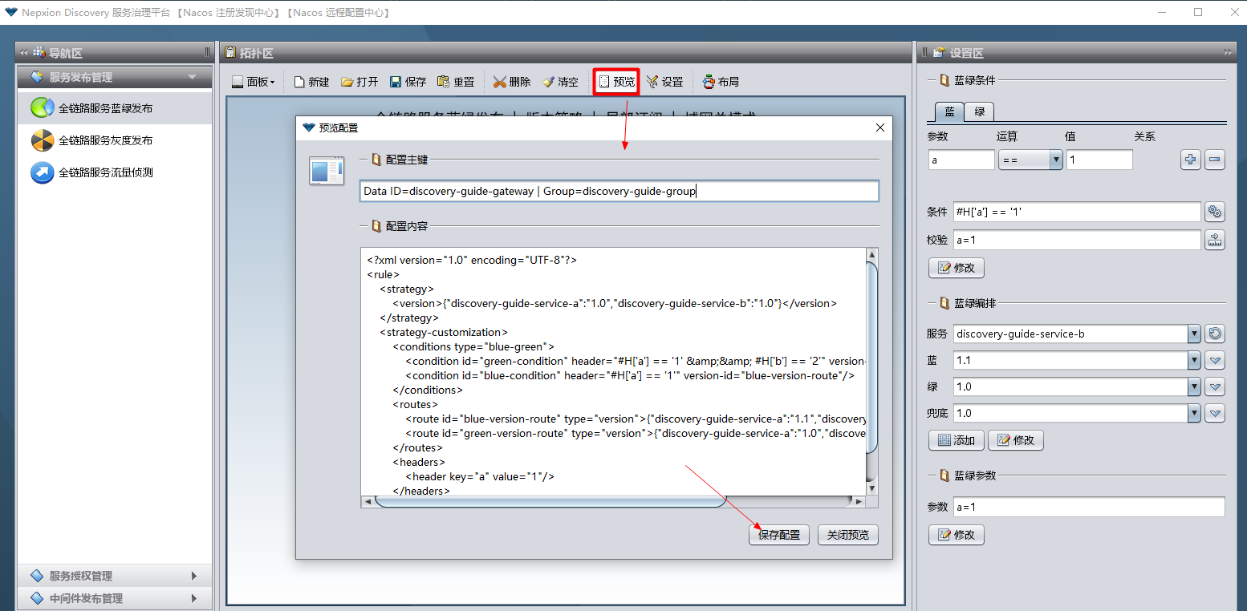The image size is (1247, 611).
Task: Click the 配置主键 section heading
Action: (407, 160)
